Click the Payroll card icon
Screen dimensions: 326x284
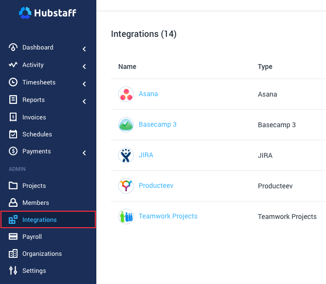point(13,236)
